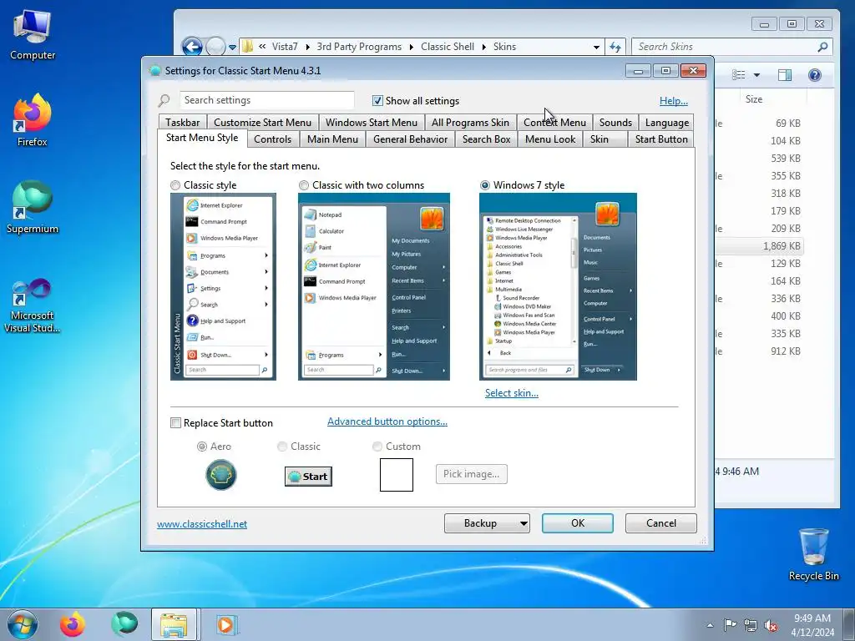Select the Aero start button radio option

point(202,447)
